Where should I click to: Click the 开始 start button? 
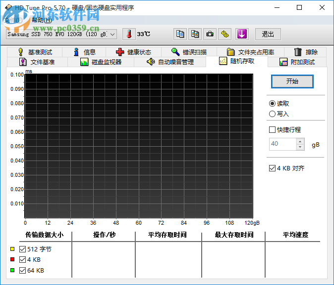tap(292, 81)
